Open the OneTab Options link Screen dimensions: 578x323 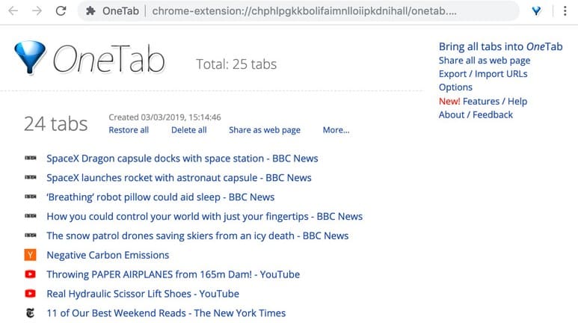455,87
